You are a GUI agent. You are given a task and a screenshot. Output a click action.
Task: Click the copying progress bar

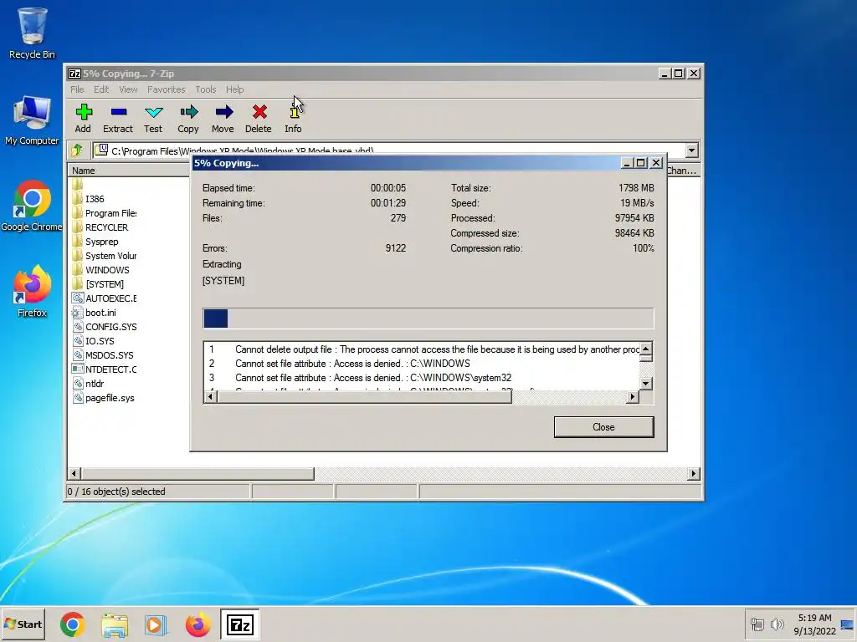(x=428, y=318)
